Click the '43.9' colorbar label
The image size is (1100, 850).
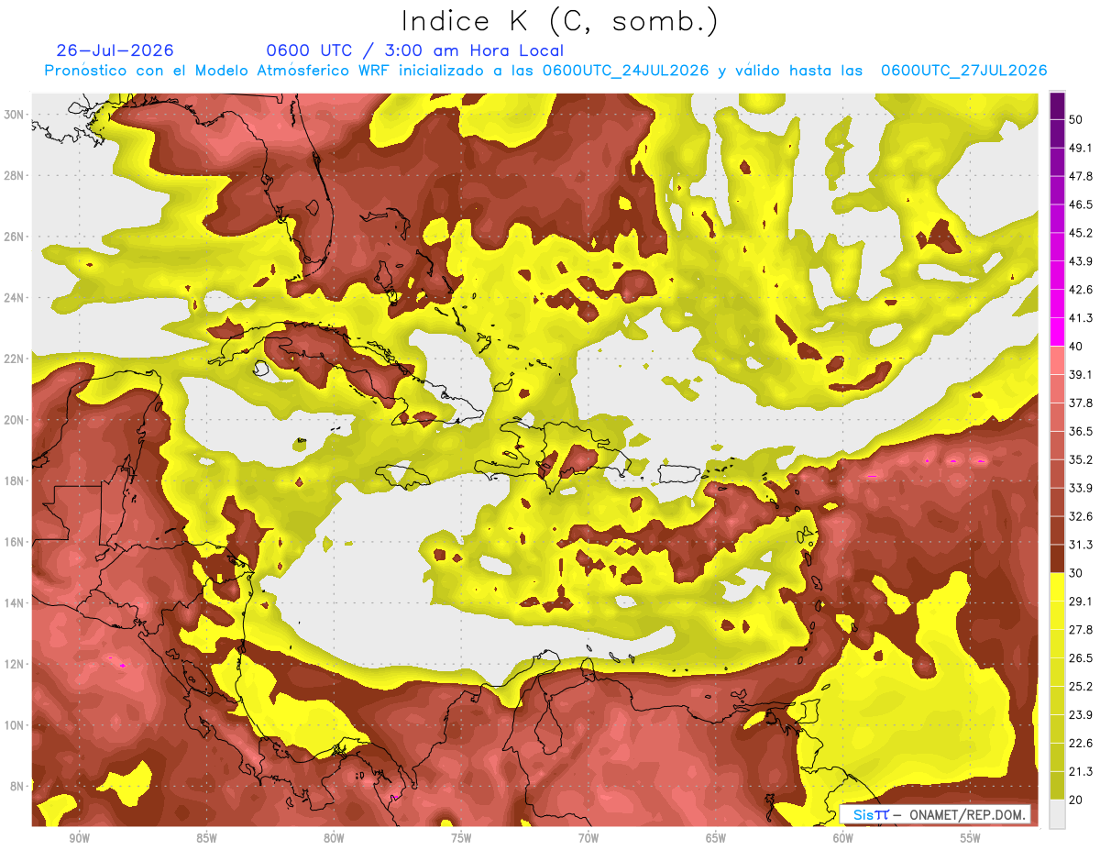click(1081, 262)
